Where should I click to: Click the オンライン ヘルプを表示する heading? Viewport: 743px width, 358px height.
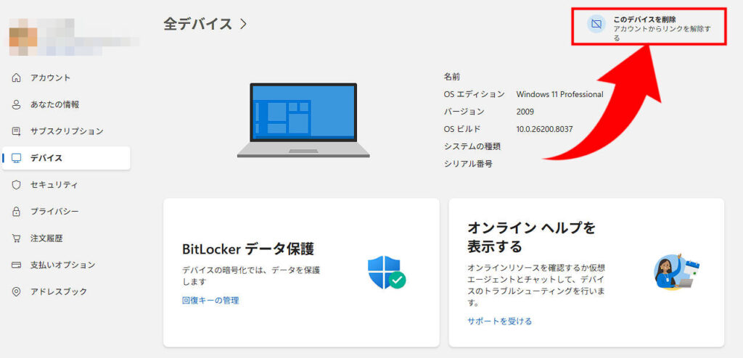click(x=531, y=237)
